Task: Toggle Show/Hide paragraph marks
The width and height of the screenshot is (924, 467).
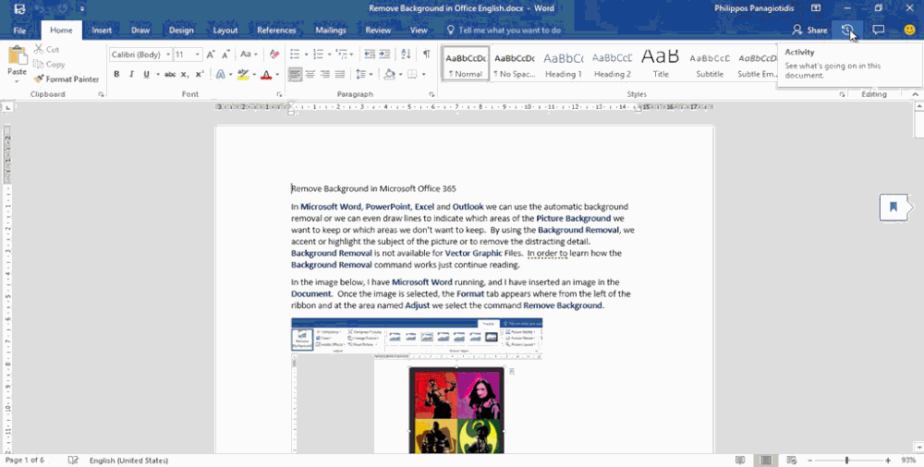Action: pyautogui.click(x=426, y=54)
